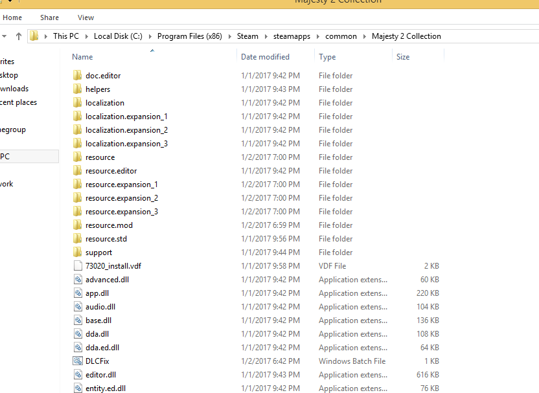
Task: Click the address bar folder icon
Action: 34,36
